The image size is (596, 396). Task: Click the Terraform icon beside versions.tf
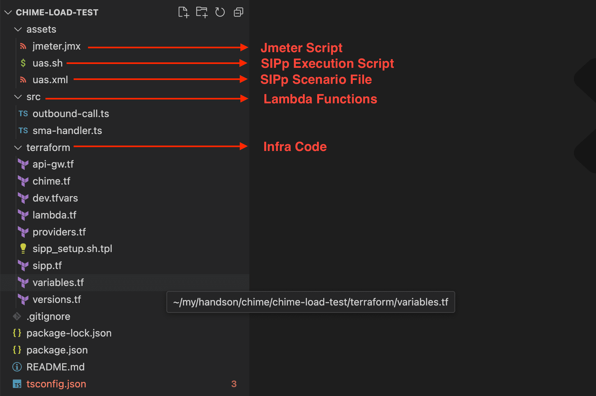(23, 300)
